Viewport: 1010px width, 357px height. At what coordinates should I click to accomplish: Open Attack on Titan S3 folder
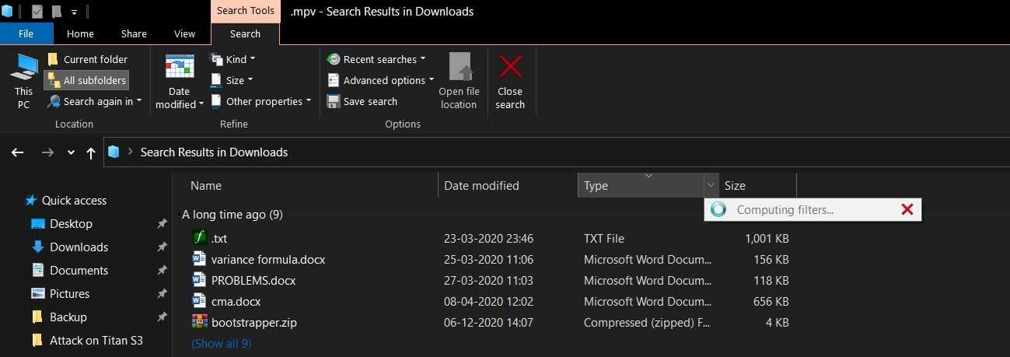pos(96,341)
